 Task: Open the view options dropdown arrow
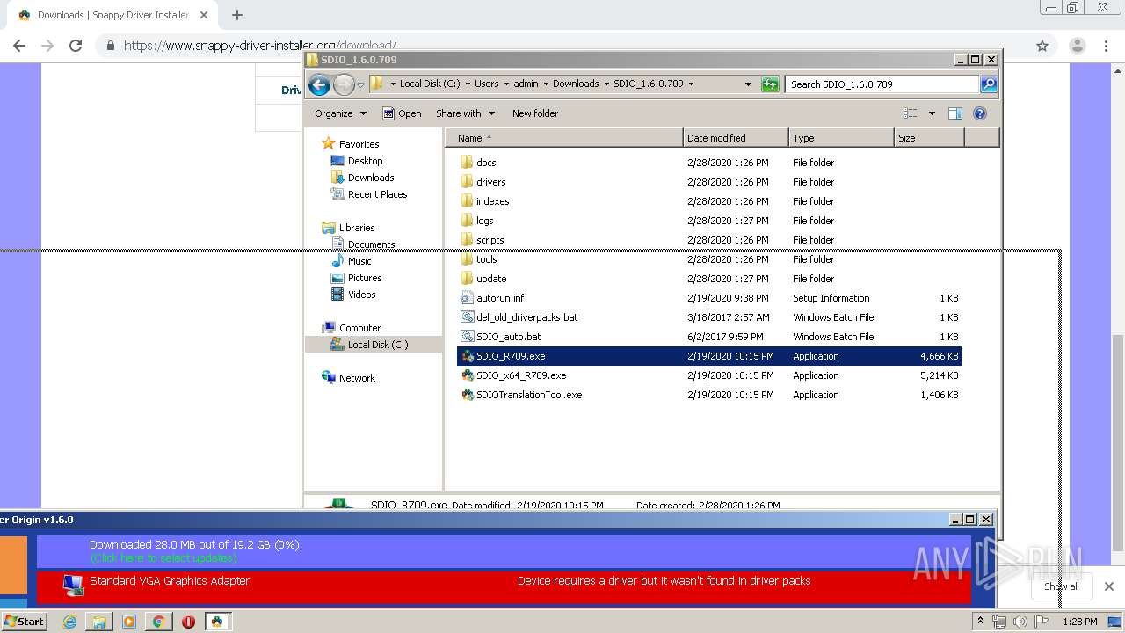[932, 113]
